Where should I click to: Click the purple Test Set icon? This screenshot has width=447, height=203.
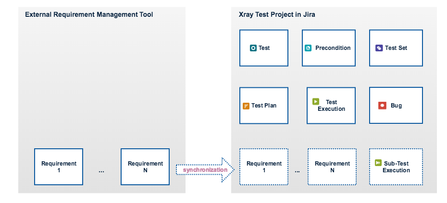click(x=379, y=48)
